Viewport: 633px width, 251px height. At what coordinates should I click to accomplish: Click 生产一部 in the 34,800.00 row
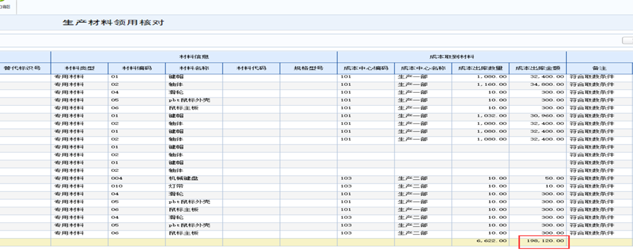[413, 85]
